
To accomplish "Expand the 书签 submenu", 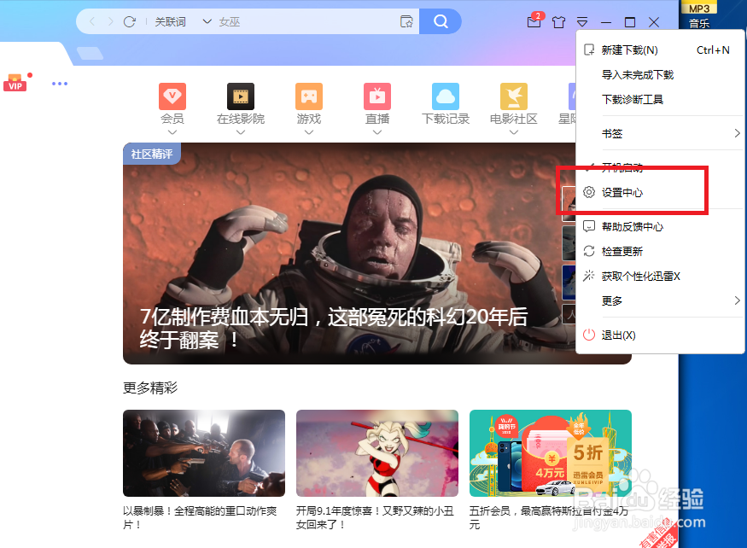I will [x=660, y=133].
